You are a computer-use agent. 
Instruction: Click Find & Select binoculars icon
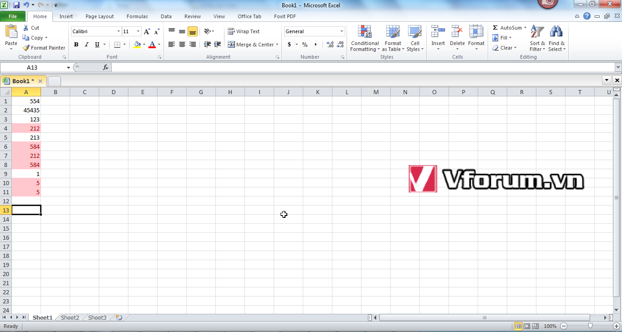556,31
